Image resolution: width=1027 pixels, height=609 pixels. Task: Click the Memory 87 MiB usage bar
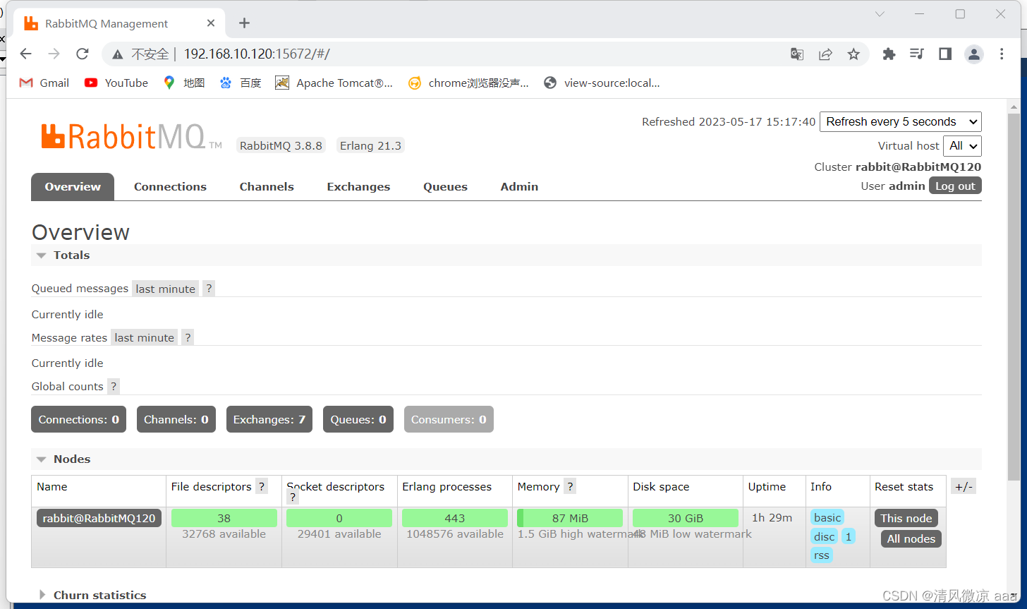570,518
